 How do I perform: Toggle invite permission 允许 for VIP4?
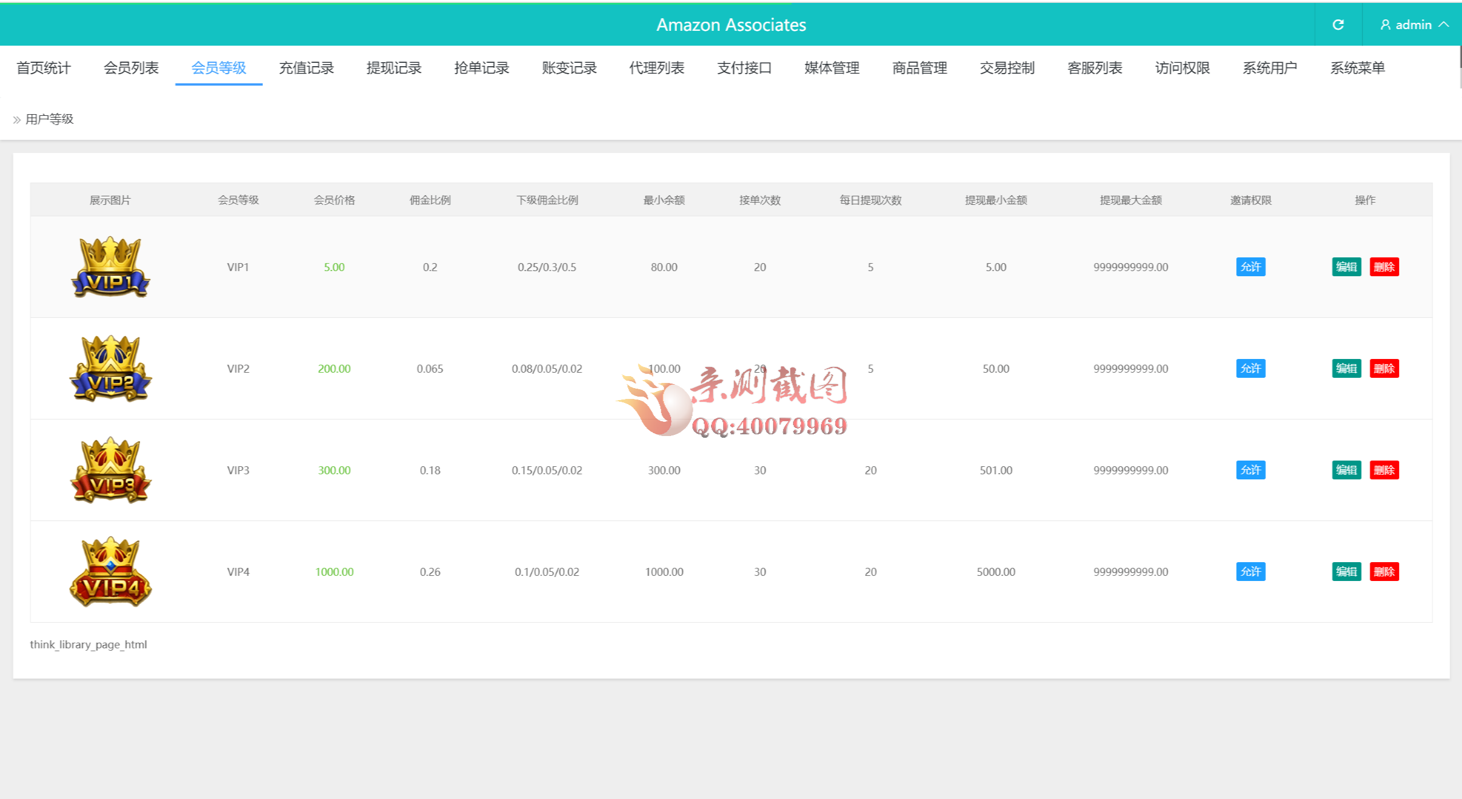click(1251, 571)
